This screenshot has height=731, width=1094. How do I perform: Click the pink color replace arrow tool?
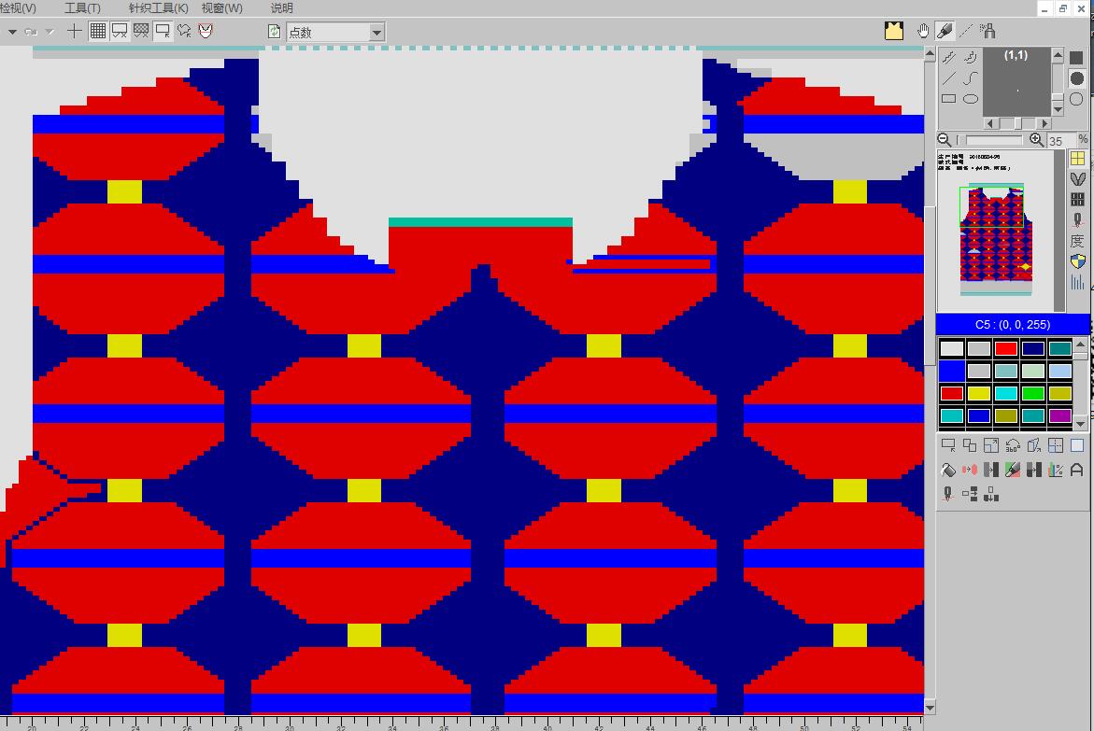click(x=970, y=471)
